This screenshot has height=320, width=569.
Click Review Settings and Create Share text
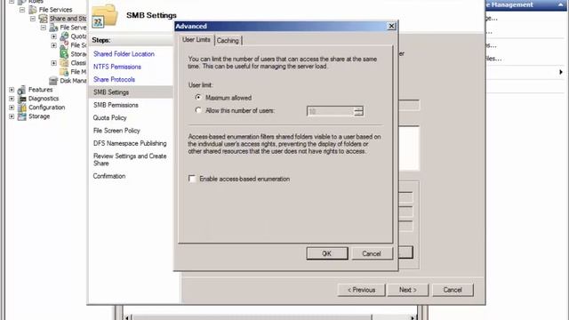tap(130, 160)
